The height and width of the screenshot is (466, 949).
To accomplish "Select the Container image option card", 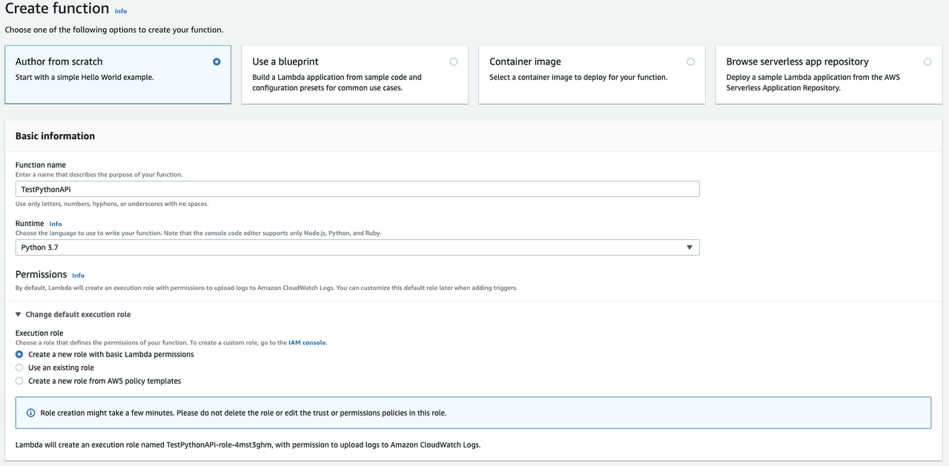I will pos(592,75).
